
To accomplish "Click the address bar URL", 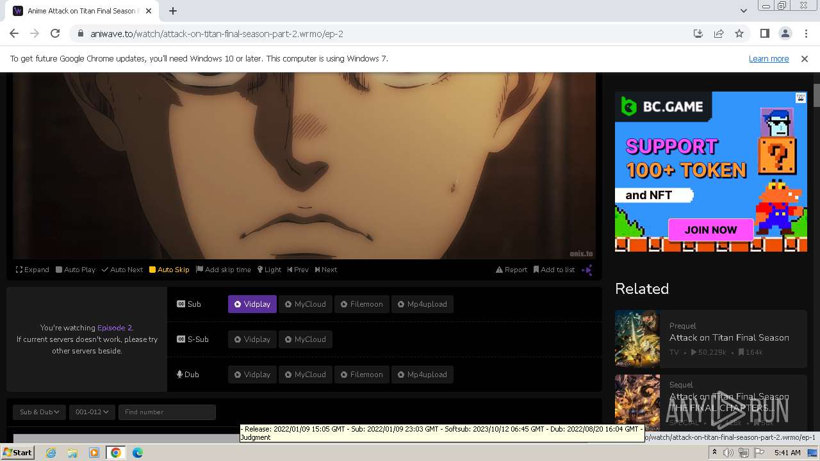I will point(217,33).
